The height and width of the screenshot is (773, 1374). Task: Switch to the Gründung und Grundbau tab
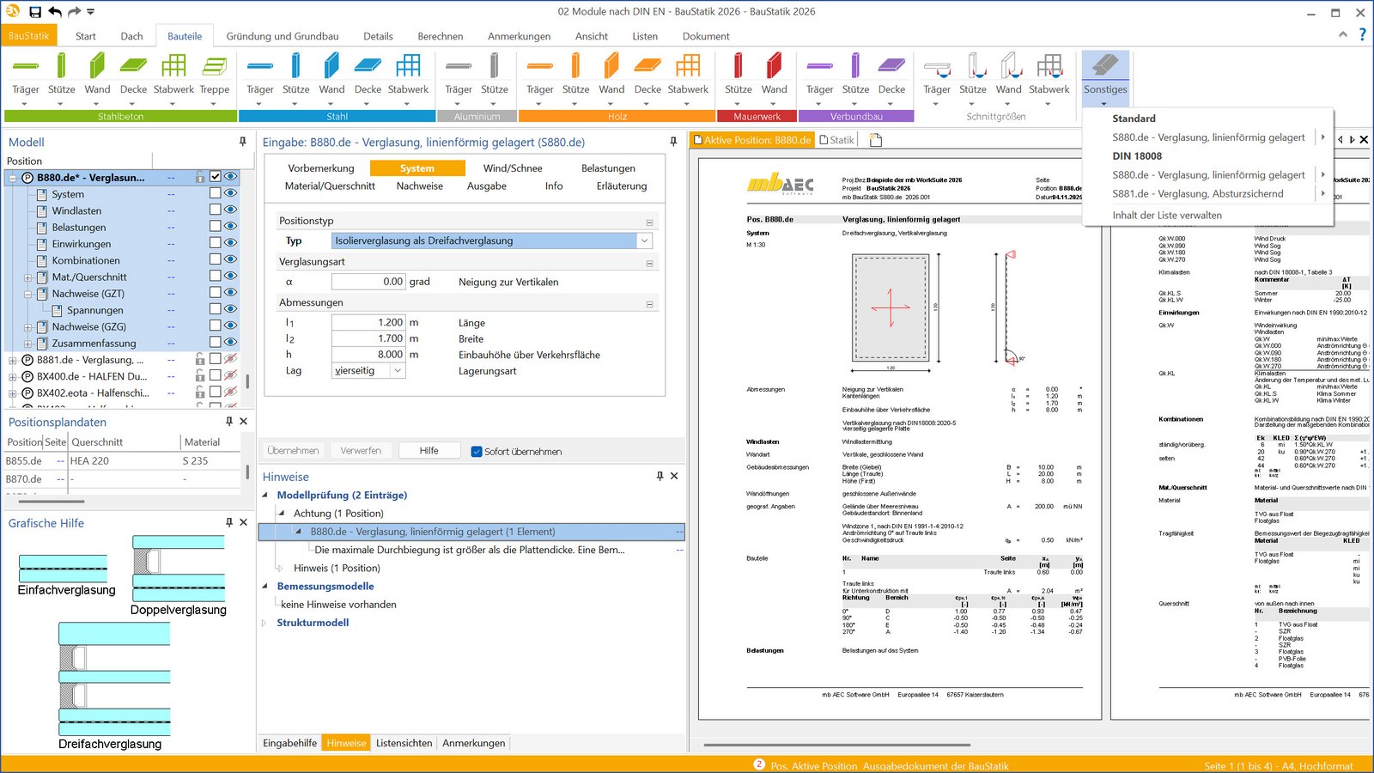(282, 36)
